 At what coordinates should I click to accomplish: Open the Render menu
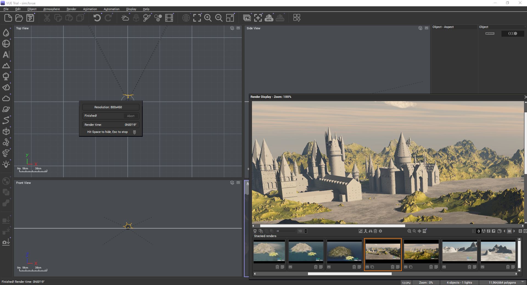(71, 9)
